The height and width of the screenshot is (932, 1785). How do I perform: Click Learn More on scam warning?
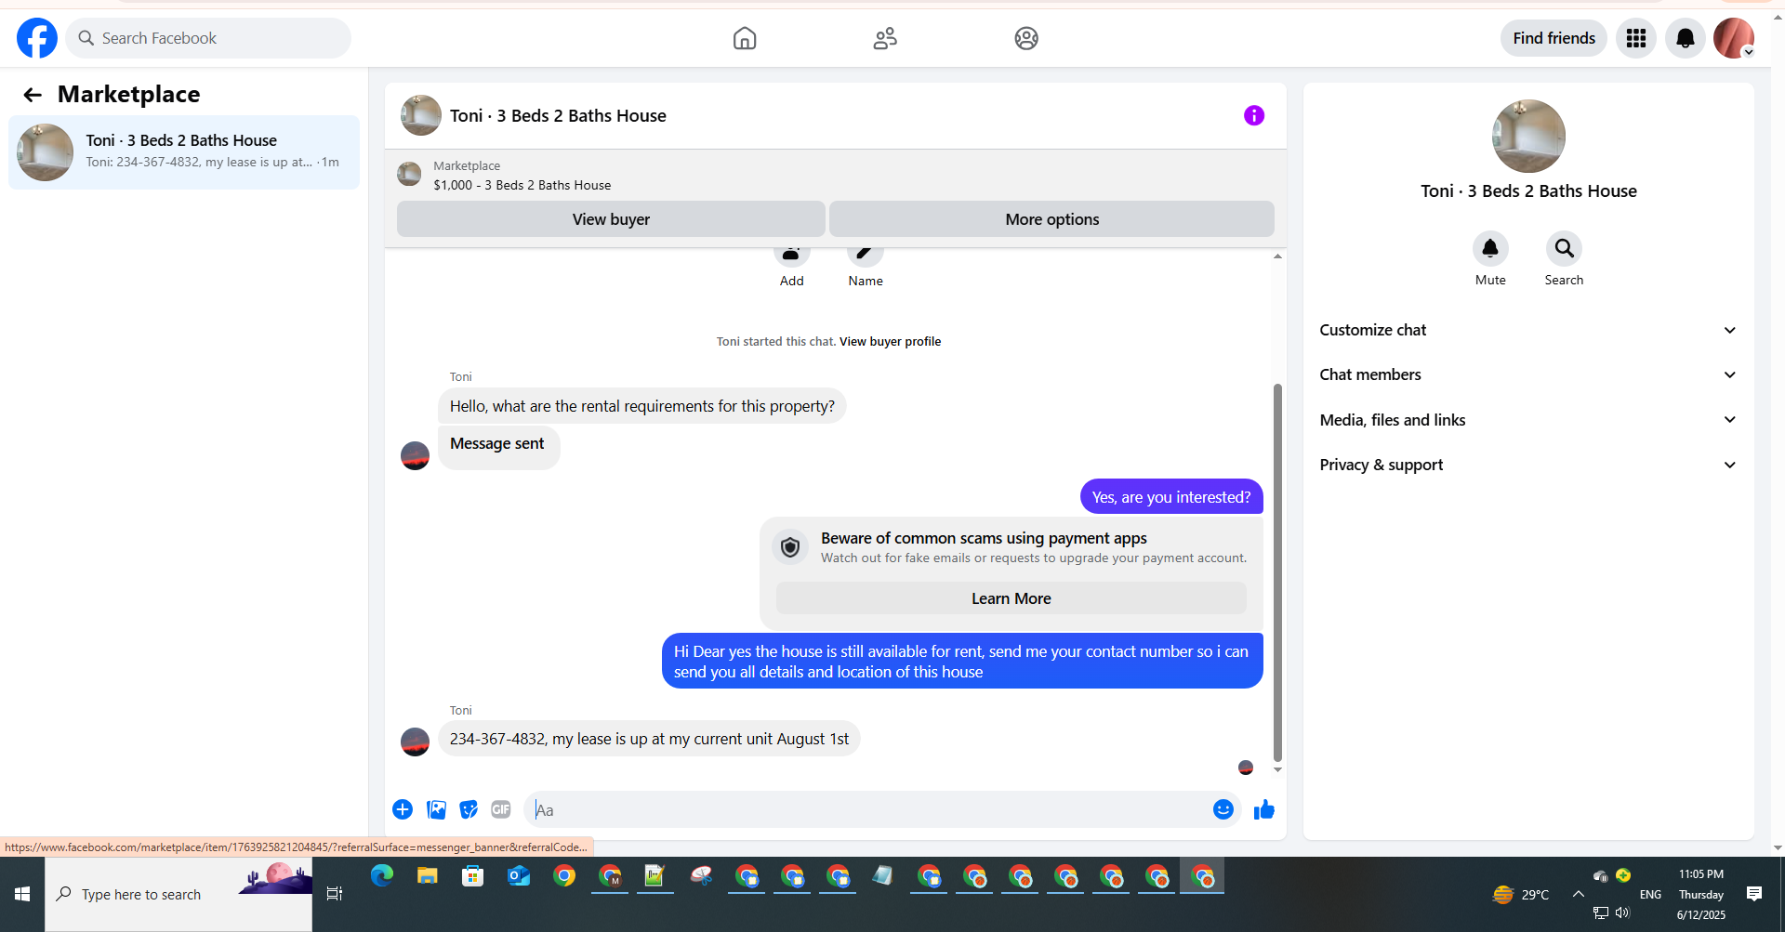[x=1011, y=598]
